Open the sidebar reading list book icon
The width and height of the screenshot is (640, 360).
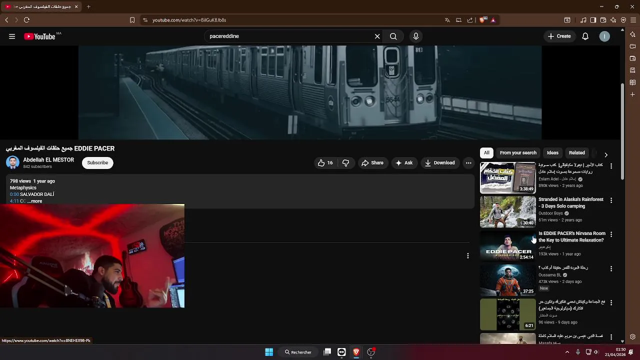[632, 82]
